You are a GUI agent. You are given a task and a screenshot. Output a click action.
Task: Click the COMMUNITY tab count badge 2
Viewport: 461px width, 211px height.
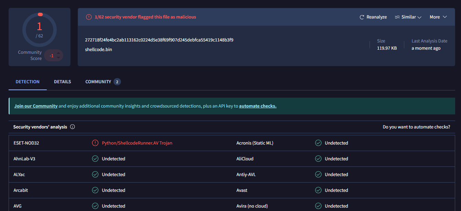[117, 82]
